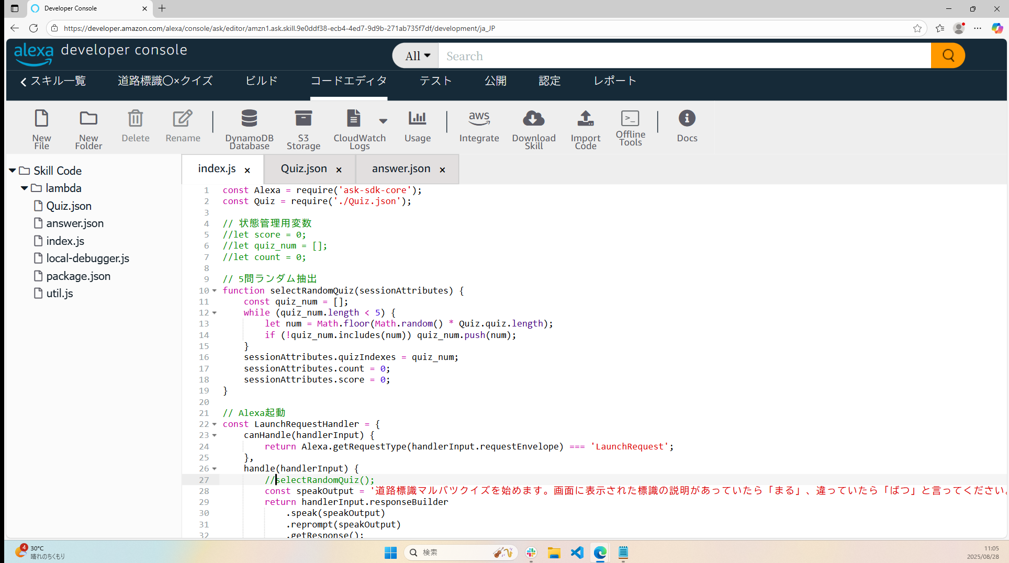The height and width of the screenshot is (563, 1009).
Task: Collapse the lambda folder in tree
Action: click(x=24, y=188)
